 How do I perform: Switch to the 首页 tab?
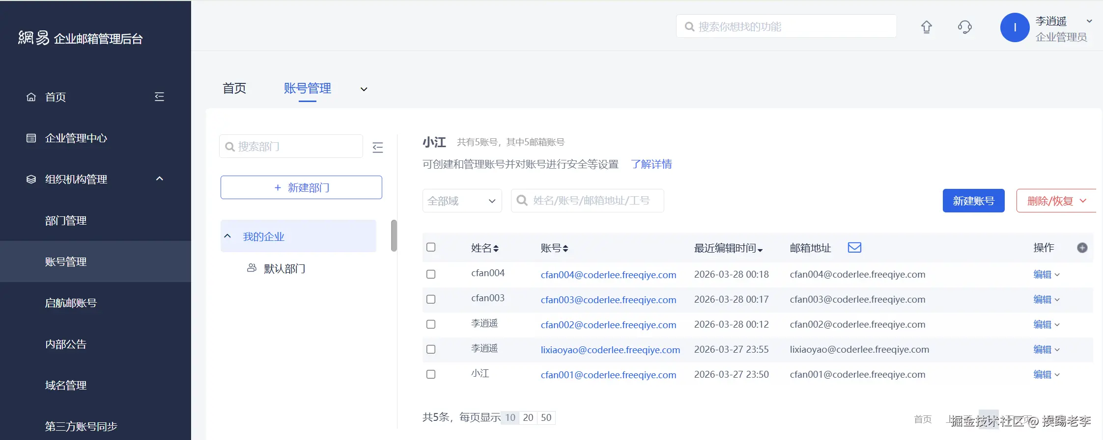coord(234,88)
